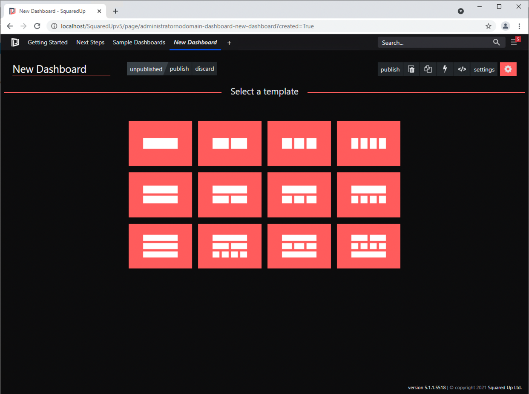
Task: Open a new browser tab
Action: point(115,11)
